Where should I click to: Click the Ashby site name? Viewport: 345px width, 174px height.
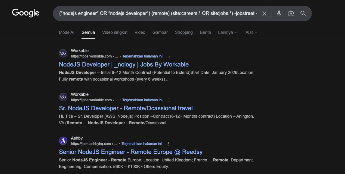click(77, 138)
